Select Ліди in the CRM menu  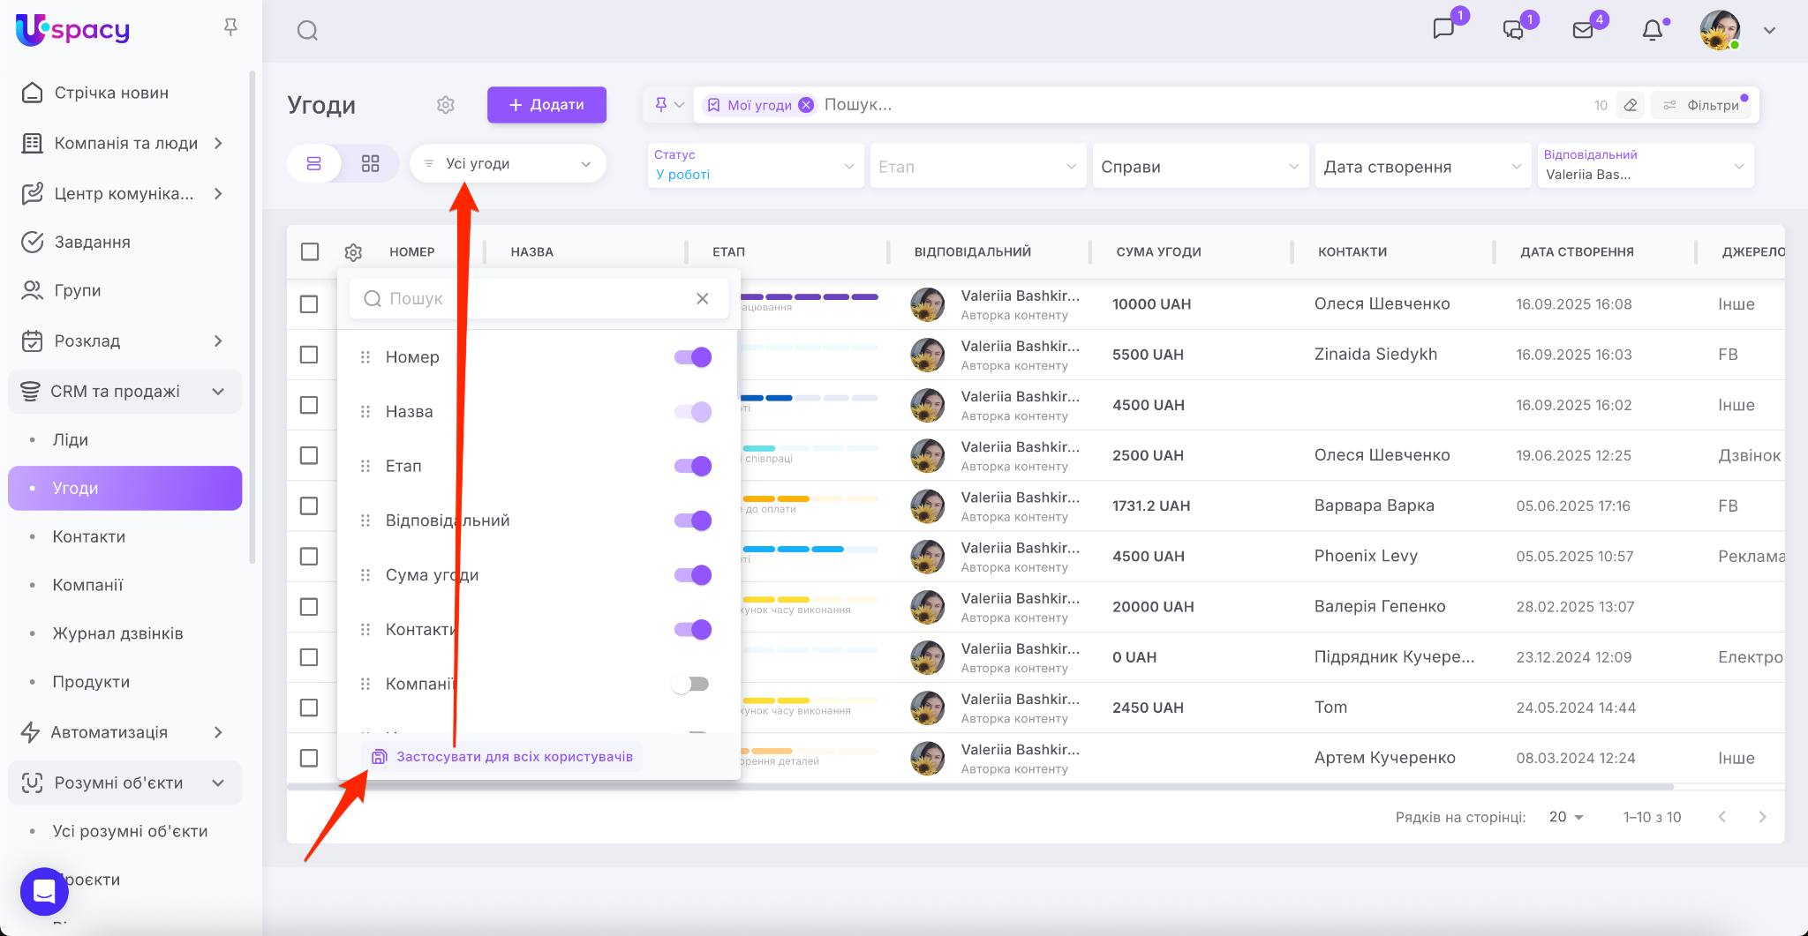[71, 439]
